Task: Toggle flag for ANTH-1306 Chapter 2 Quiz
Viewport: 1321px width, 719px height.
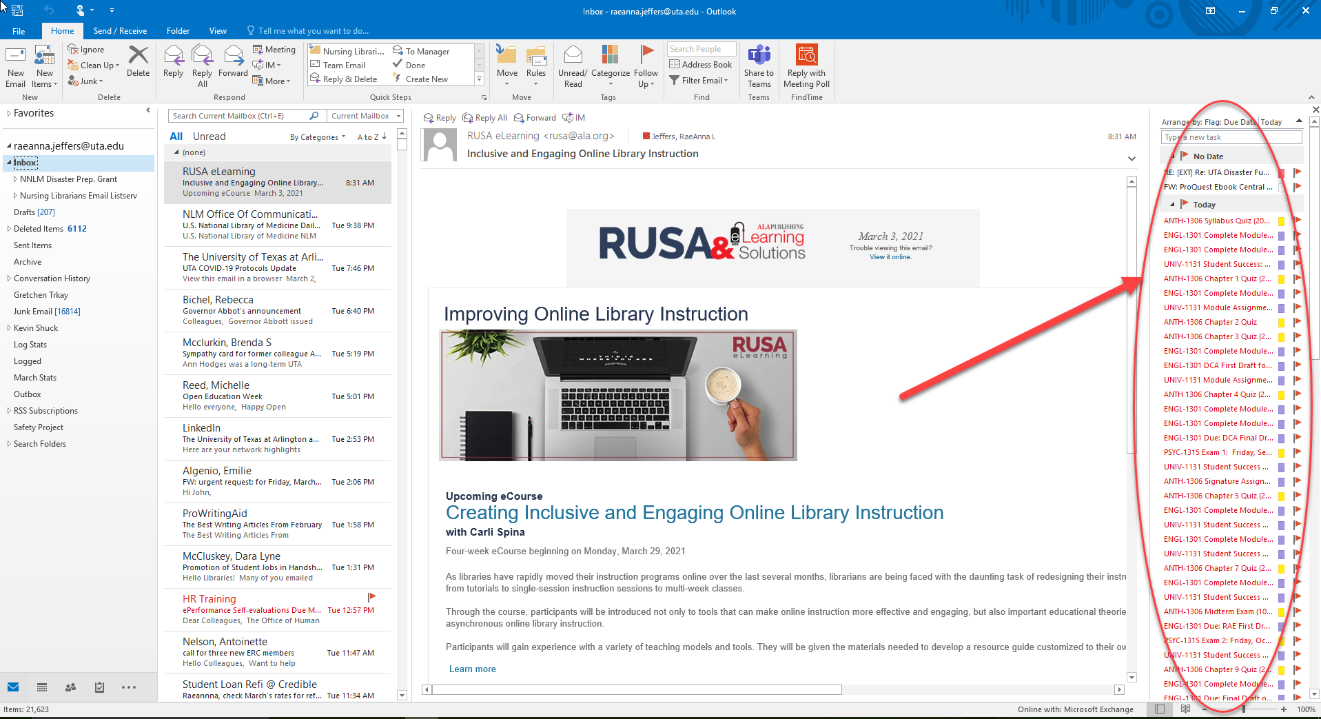Action: coord(1297,322)
